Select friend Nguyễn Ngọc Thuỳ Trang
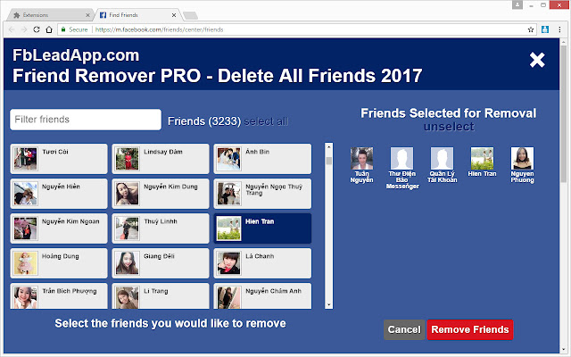This screenshot has width=571, height=357. coord(262,194)
